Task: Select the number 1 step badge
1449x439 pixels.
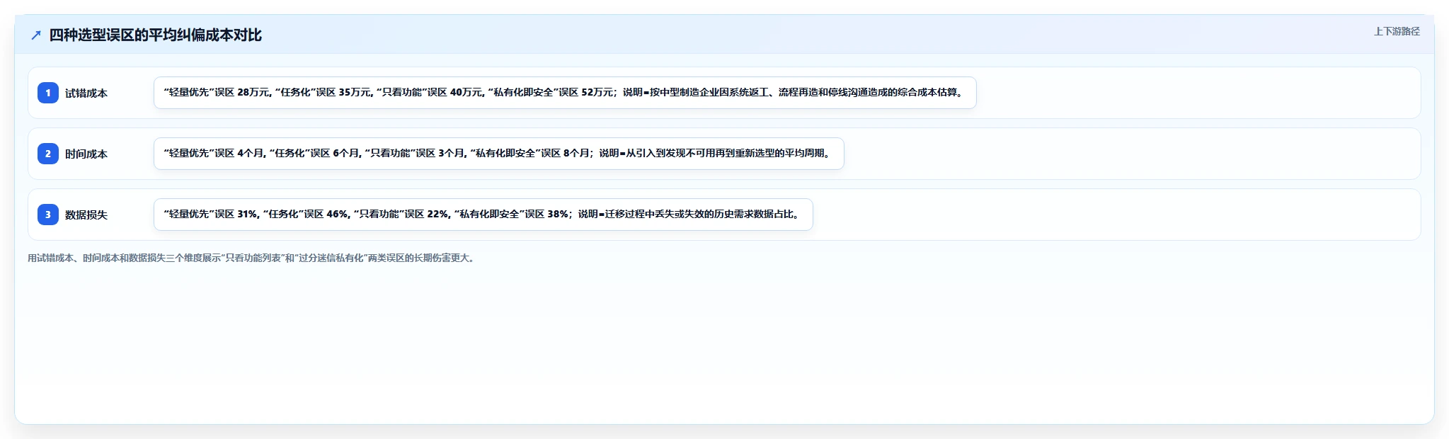Action: pyautogui.click(x=48, y=93)
